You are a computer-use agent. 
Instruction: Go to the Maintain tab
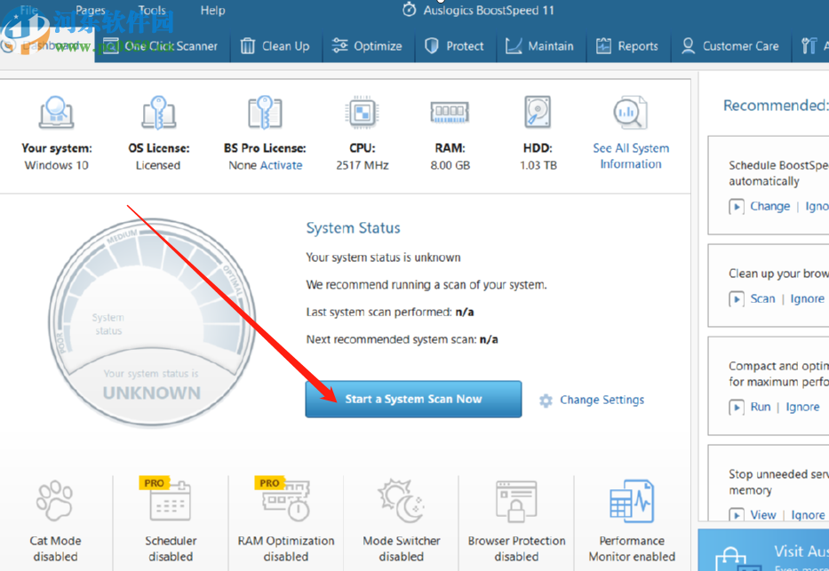pyautogui.click(x=540, y=46)
